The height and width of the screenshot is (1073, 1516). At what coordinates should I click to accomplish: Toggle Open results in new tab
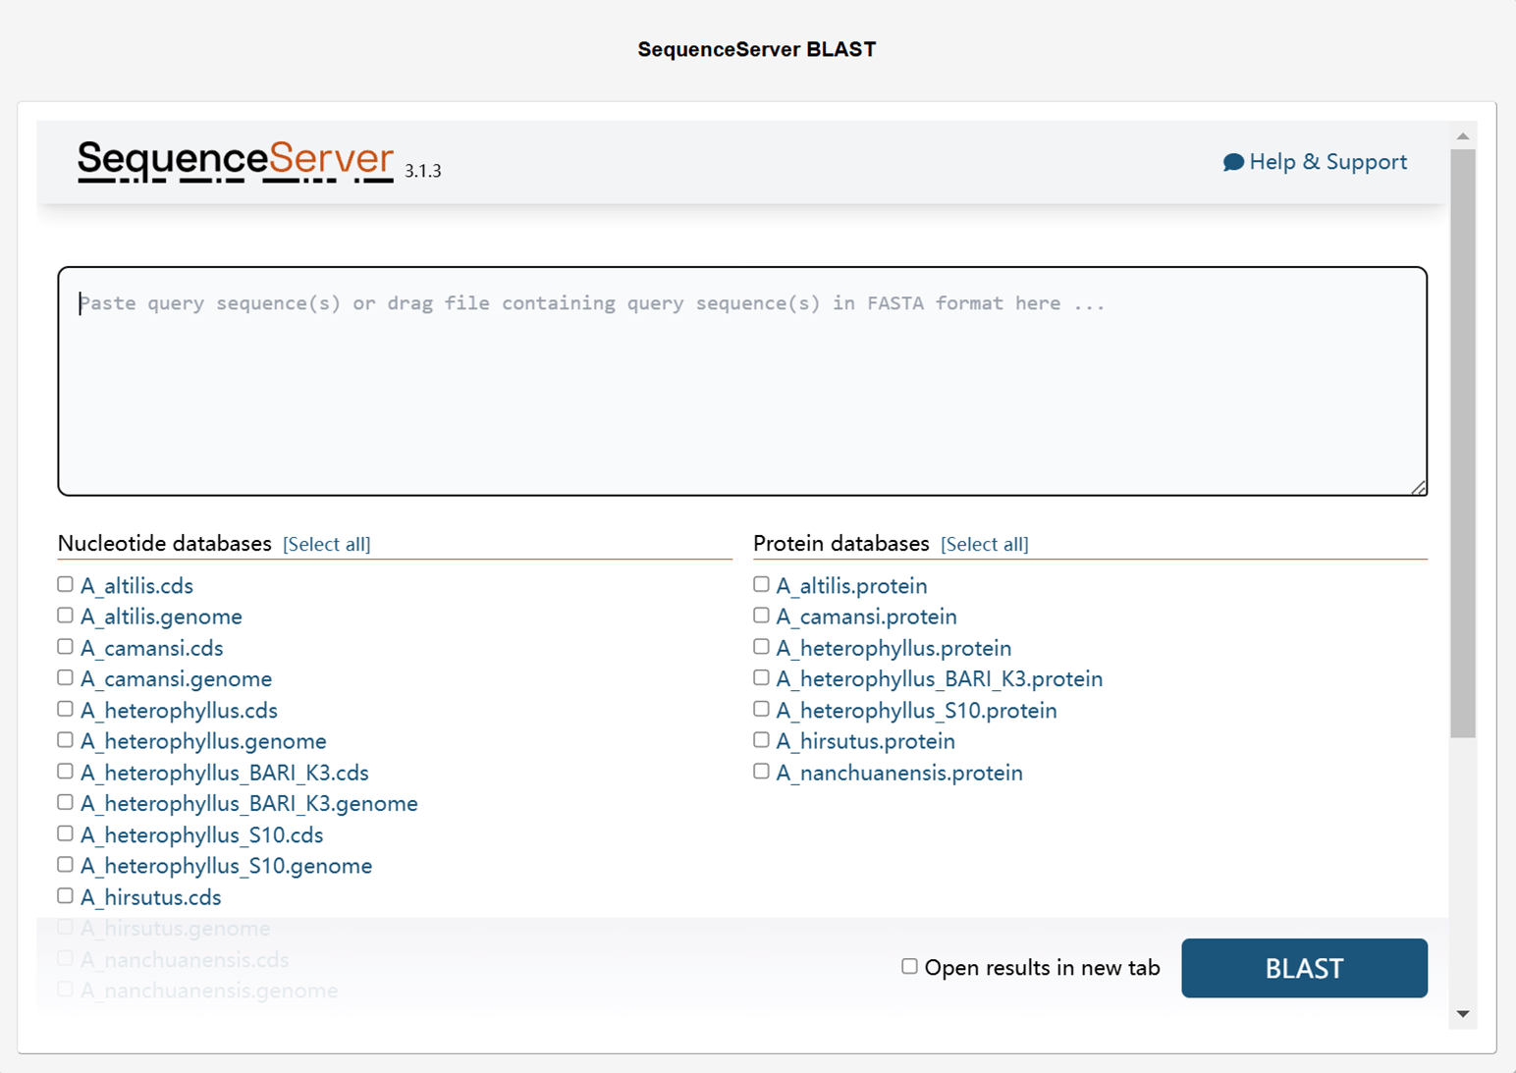pyautogui.click(x=909, y=967)
